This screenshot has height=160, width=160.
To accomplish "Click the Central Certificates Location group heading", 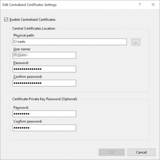I will (34, 28).
